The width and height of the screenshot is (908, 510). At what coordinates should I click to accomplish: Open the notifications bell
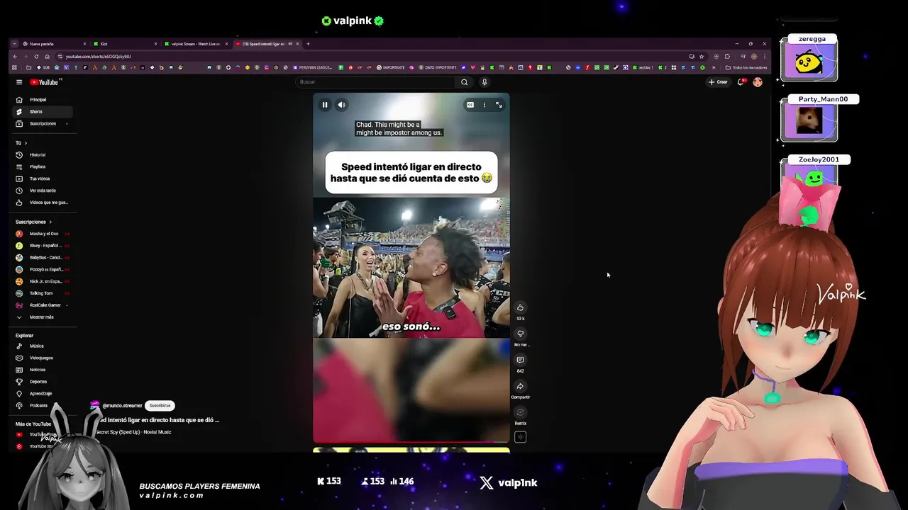741,82
